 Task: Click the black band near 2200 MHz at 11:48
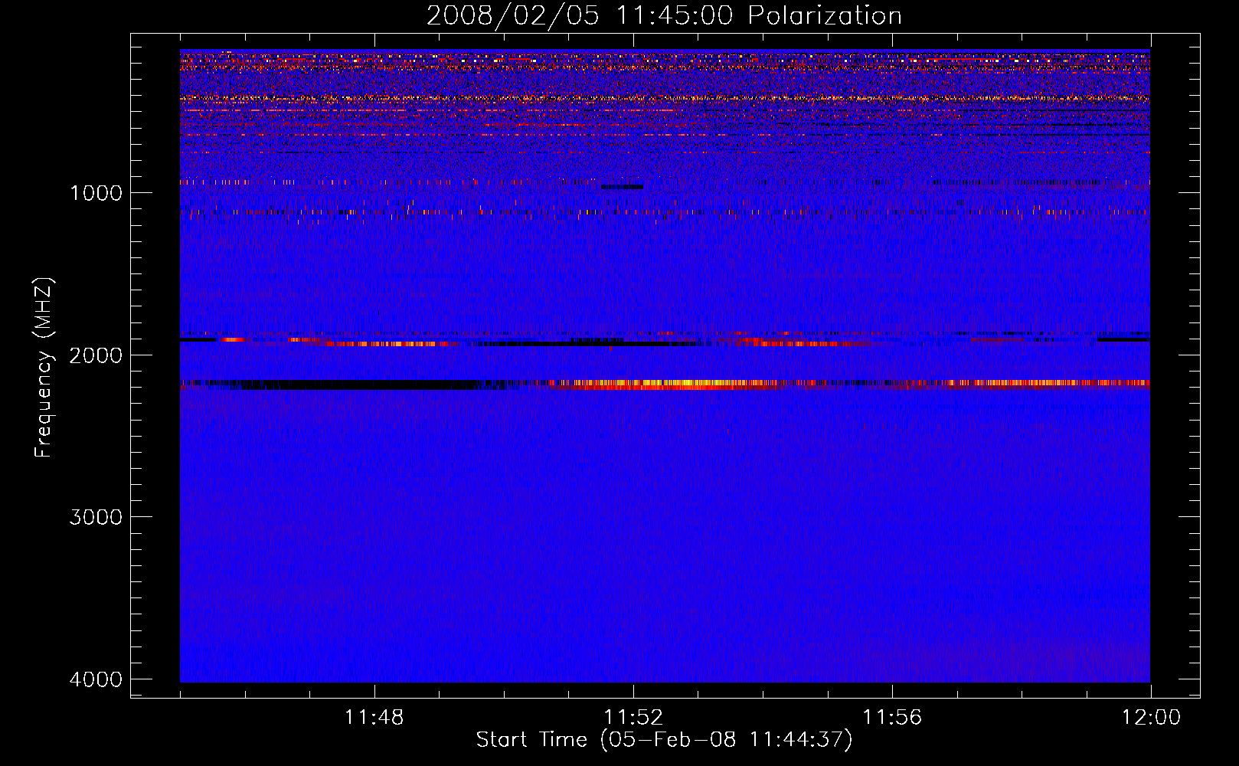360,385
